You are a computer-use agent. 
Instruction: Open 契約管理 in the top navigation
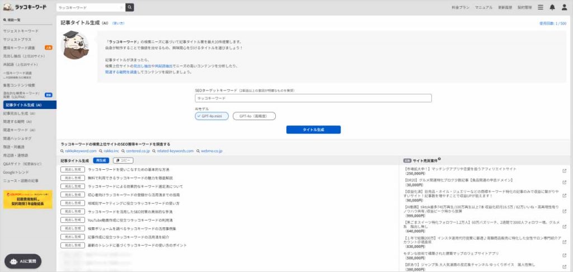click(x=525, y=7)
